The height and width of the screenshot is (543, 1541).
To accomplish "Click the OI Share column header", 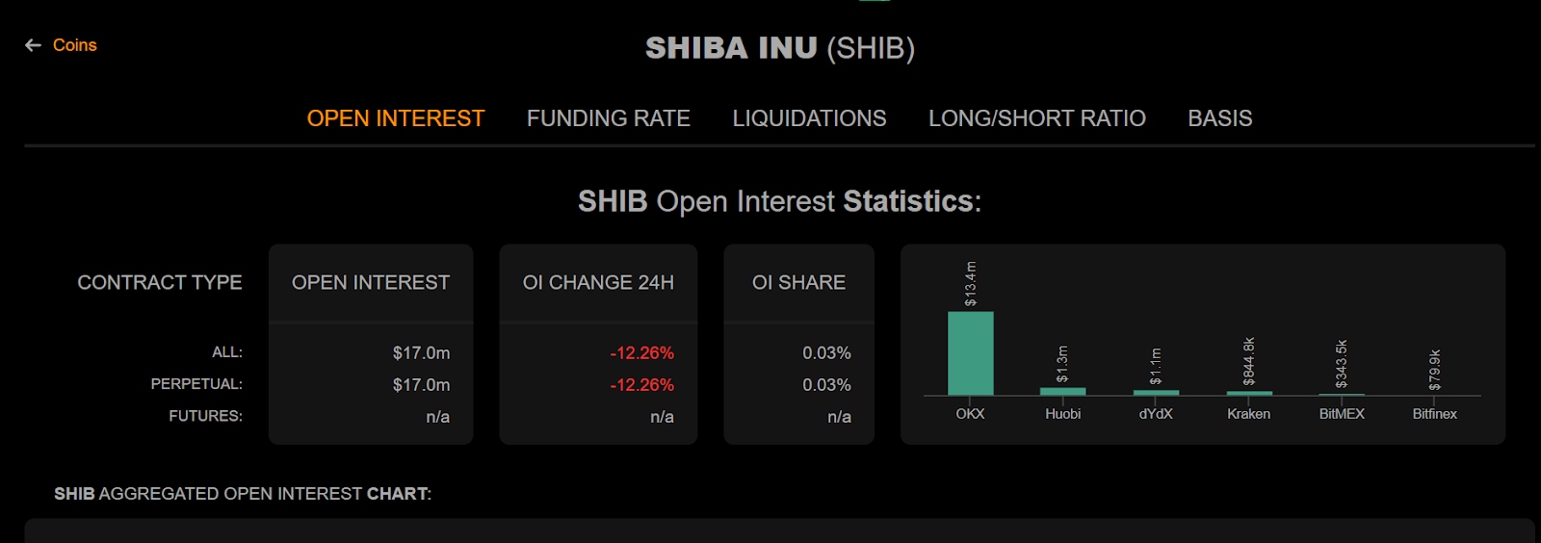I will click(798, 282).
